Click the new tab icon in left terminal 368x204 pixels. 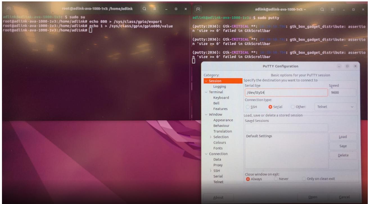point(8,9)
